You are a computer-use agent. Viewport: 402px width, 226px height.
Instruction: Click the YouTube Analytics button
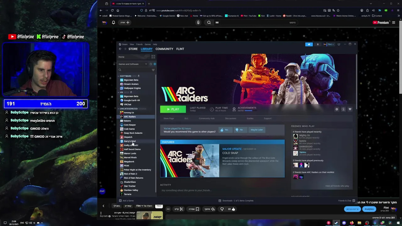tap(369, 209)
